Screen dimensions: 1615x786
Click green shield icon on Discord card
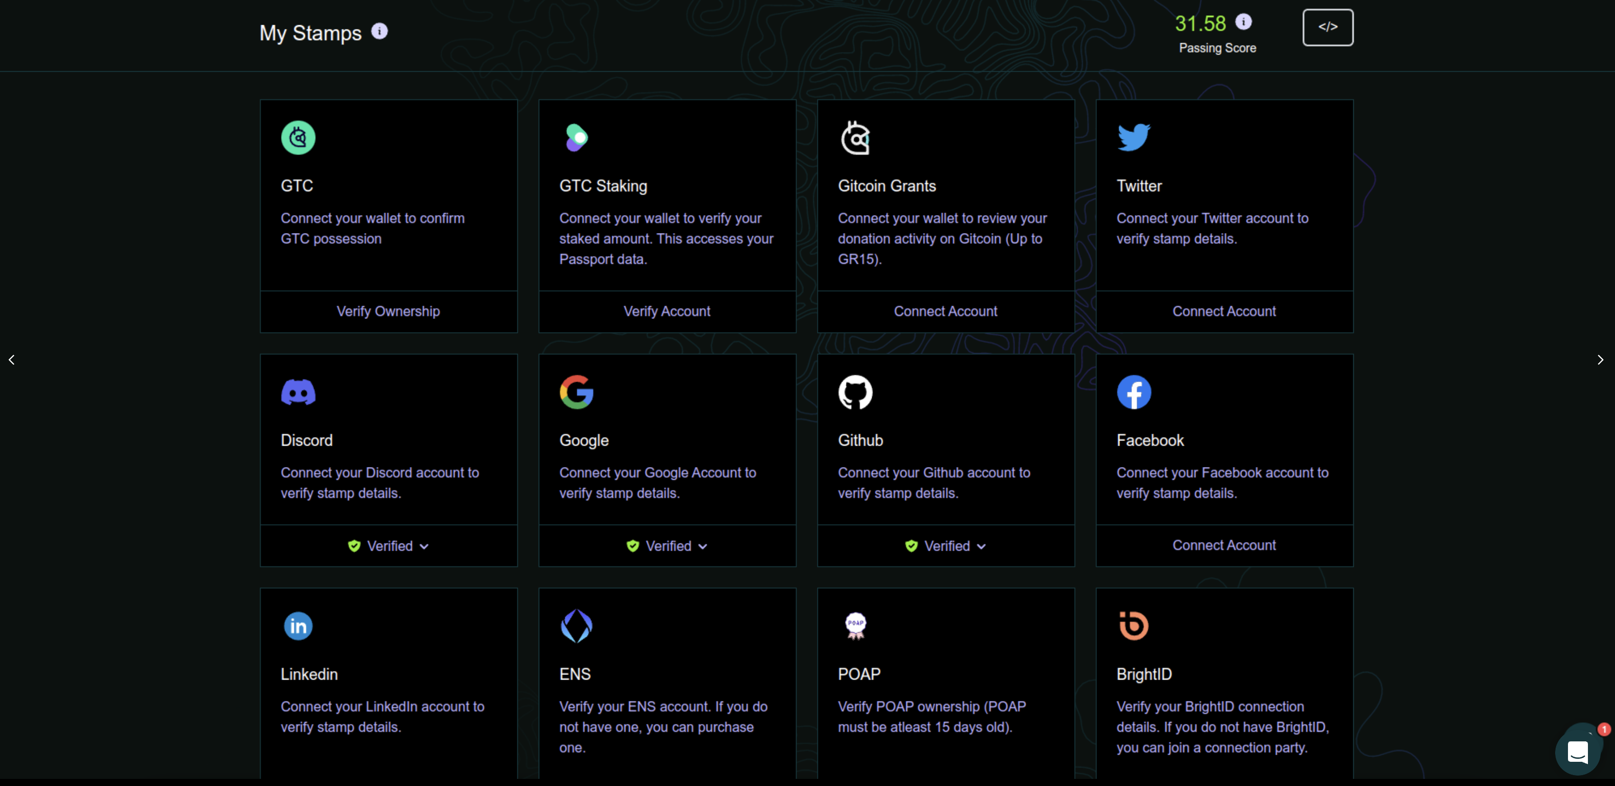coord(354,546)
